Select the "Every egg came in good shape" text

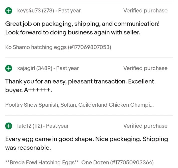click(87, 143)
